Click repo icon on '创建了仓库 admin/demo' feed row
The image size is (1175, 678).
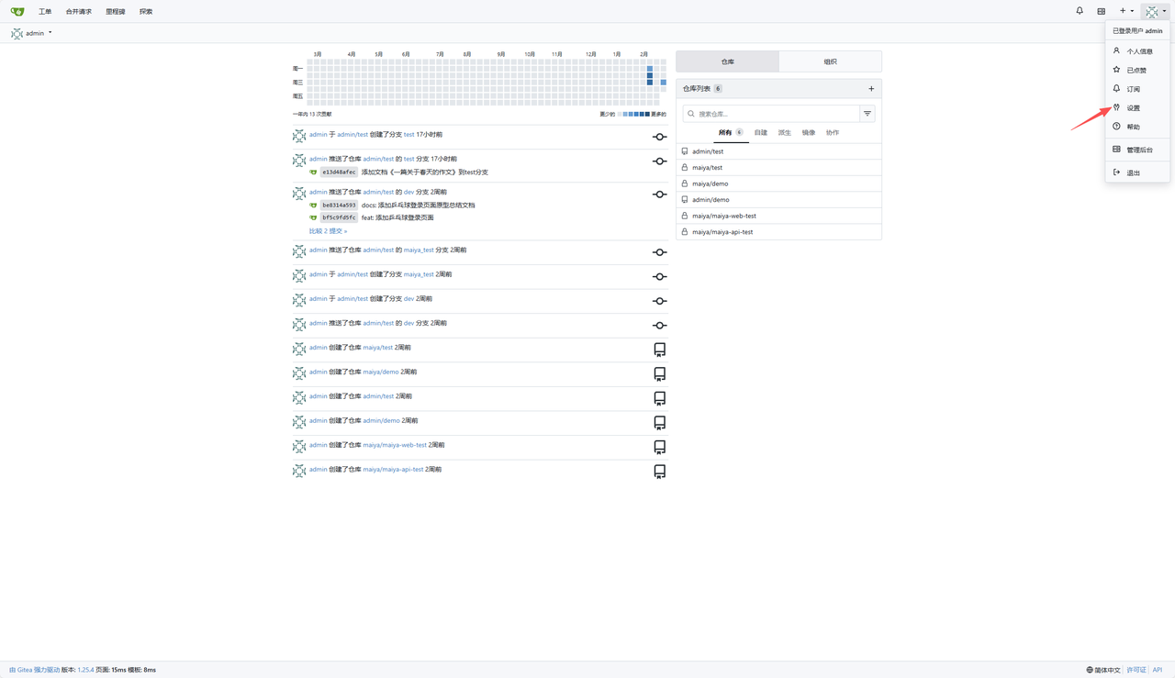pyautogui.click(x=659, y=423)
